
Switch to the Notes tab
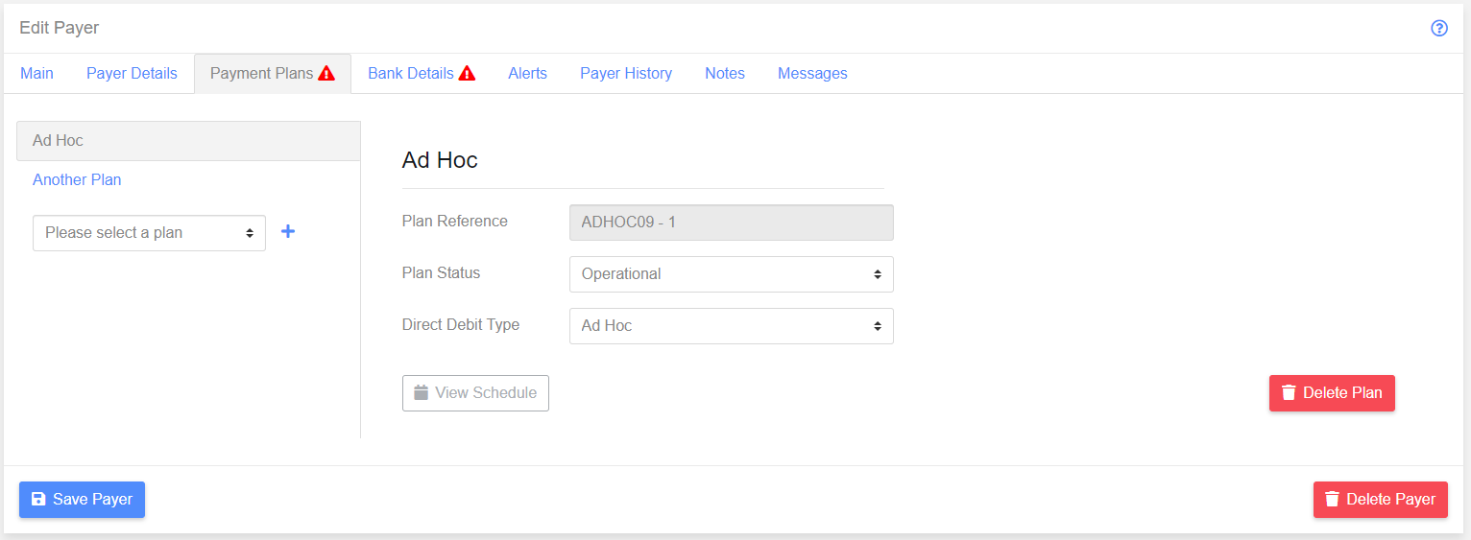coord(725,73)
